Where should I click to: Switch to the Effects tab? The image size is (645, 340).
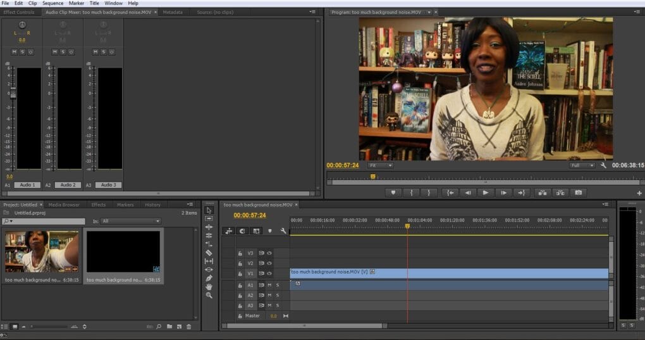(98, 205)
